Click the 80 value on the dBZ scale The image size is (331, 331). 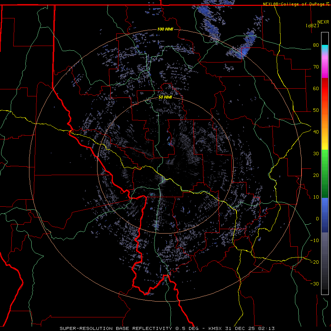coord(316,45)
